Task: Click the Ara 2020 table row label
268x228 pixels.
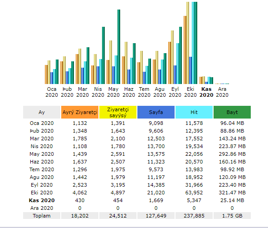Action: (x=42, y=208)
